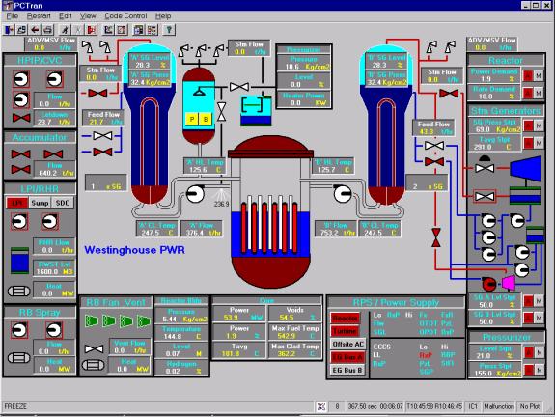This screenshot has height=417, width=555.
Task: Click the running man Run toolbar icon
Action: pyautogui.click(x=66, y=30)
